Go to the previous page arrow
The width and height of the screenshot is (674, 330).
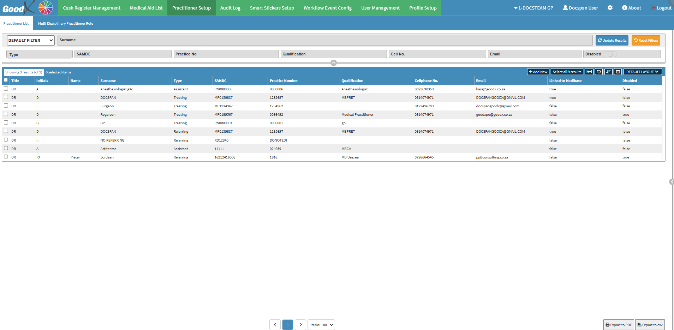point(275,325)
